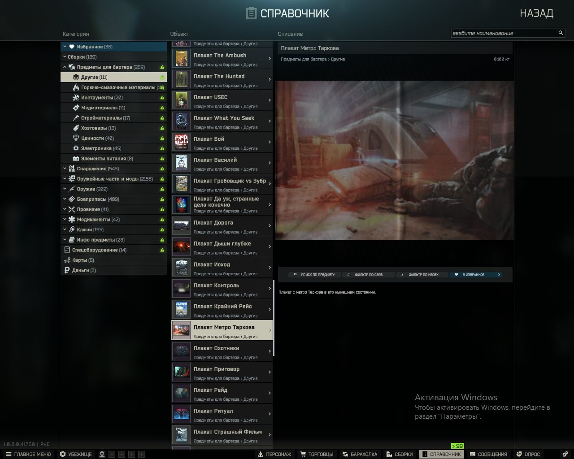The image size is (574, 459).
Task: Click the stacked layers icon beside Другие
Action: pos(76,77)
